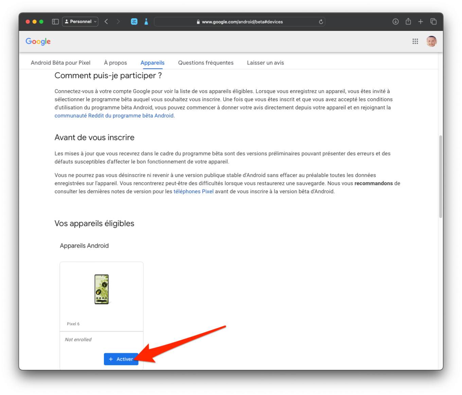Add a new tab with the plus icon

click(421, 22)
